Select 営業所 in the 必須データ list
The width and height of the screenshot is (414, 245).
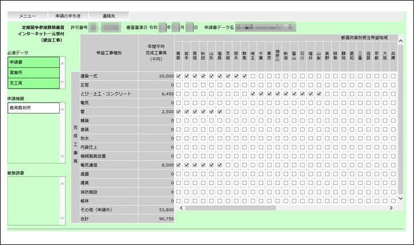[34, 72]
